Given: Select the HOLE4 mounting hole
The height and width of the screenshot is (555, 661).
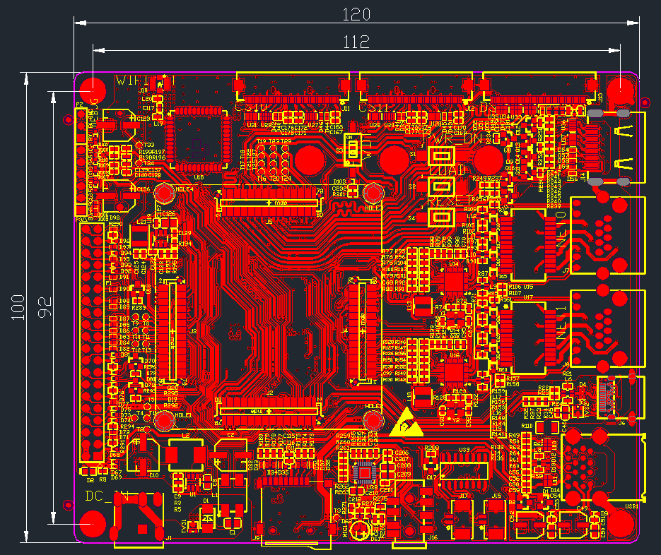Looking at the screenshot, I should point(165,193).
